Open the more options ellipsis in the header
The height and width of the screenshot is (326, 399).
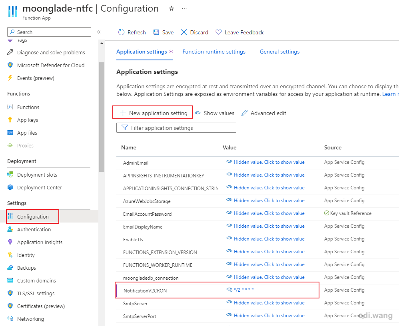click(184, 8)
